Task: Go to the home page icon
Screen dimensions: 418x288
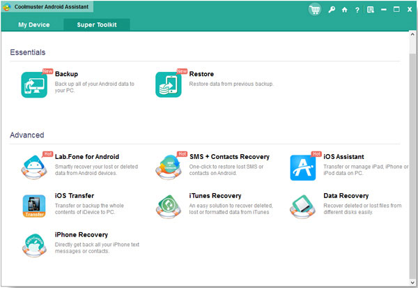Action: coord(344,10)
